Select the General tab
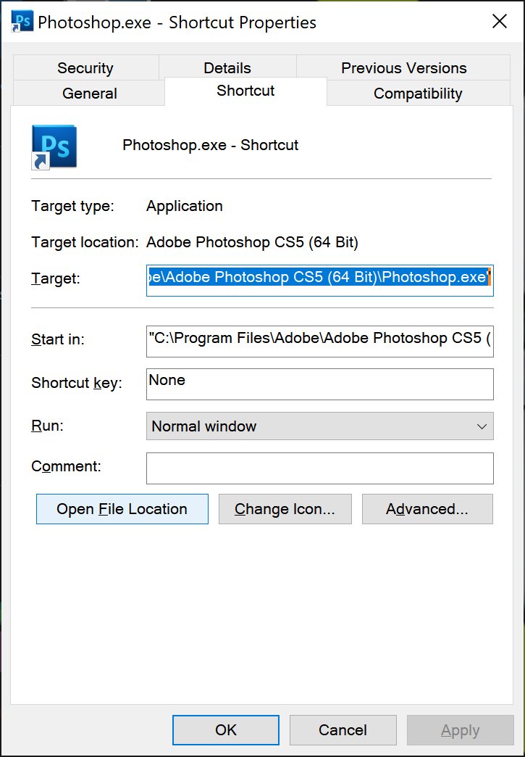This screenshot has height=757, width=525. click(x=90, y=94)
